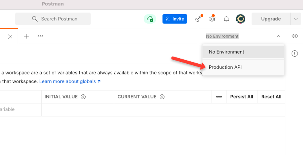Select Production API environment
303x155 pixels.
tap(243, 67)
